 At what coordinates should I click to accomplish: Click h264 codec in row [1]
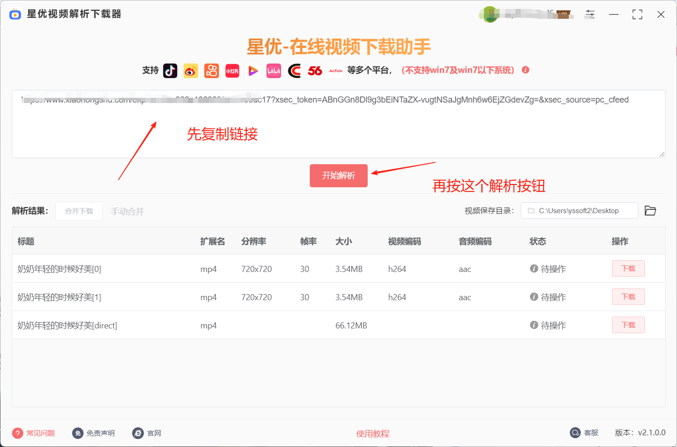[x=397, y=297]
